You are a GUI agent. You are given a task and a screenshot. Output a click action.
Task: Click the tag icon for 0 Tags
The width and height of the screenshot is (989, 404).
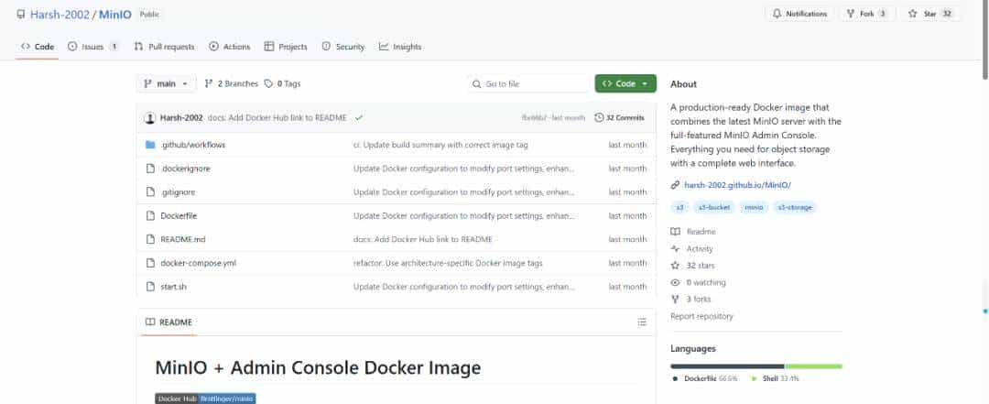click(268, 83)
